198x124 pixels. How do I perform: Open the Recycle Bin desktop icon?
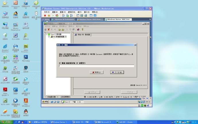pos(5,36)
